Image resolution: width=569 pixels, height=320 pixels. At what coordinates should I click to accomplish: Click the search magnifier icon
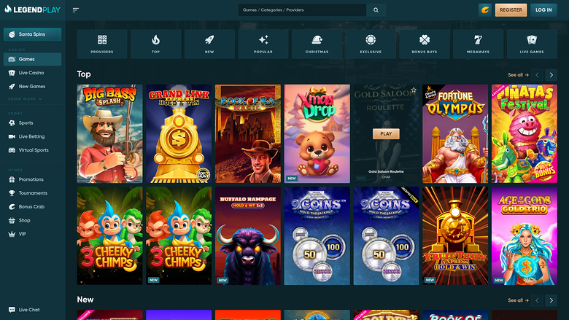pos(376,10)
